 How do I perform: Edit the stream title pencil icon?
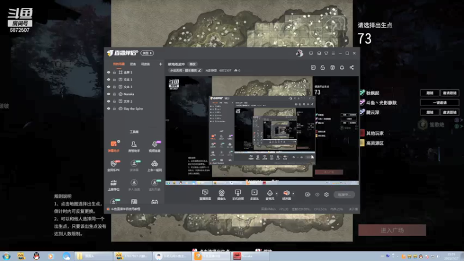tap(200, 70)
